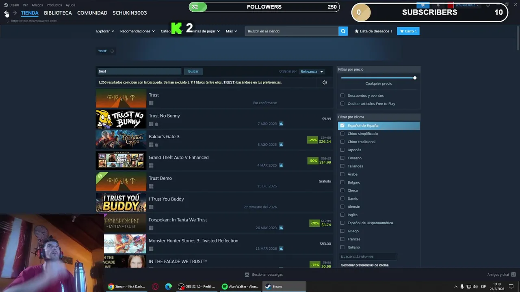Remove the "trust" search tag with its x
This screenshot has width=520, height=292.
[112, 51]
